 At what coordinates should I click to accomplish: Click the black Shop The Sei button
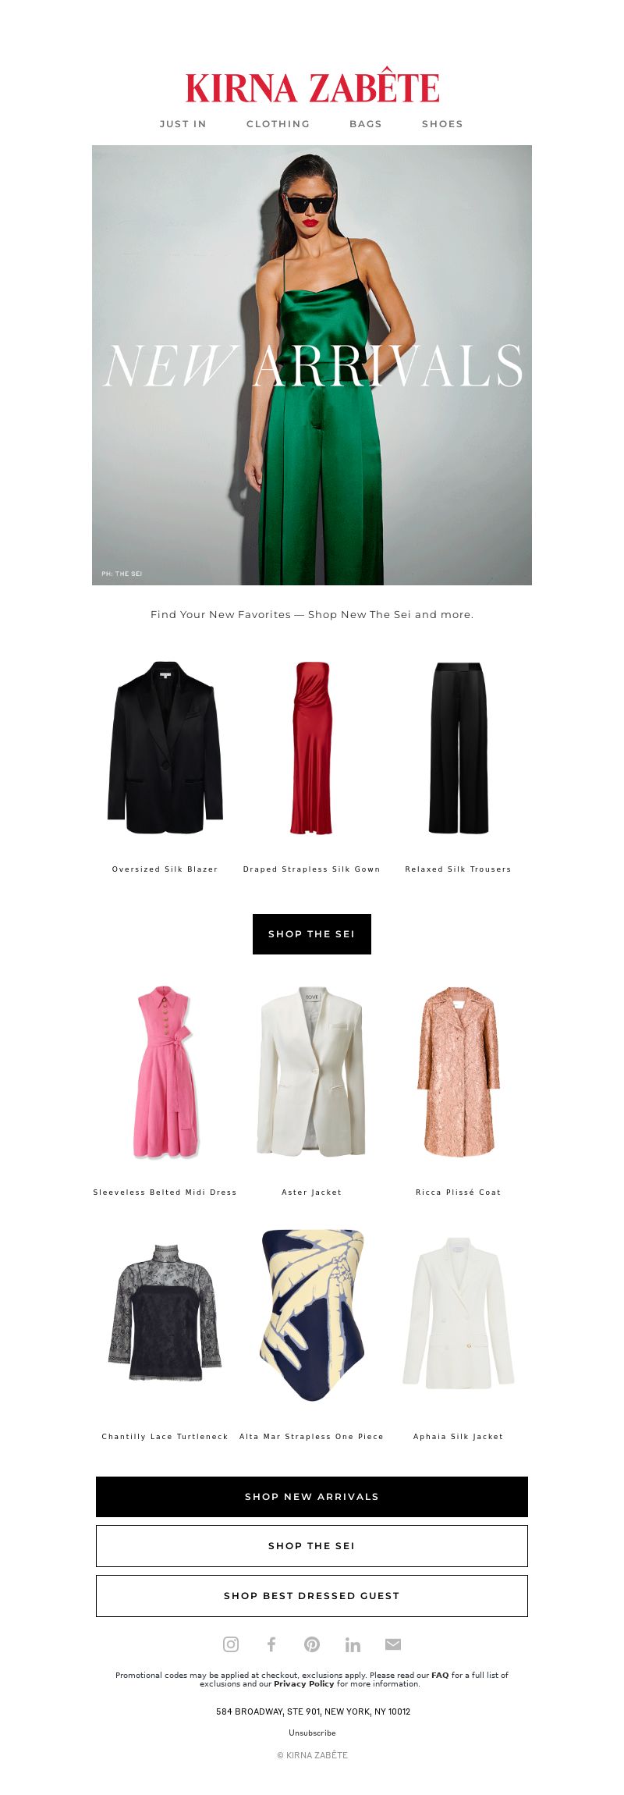[x=312, y=934]
